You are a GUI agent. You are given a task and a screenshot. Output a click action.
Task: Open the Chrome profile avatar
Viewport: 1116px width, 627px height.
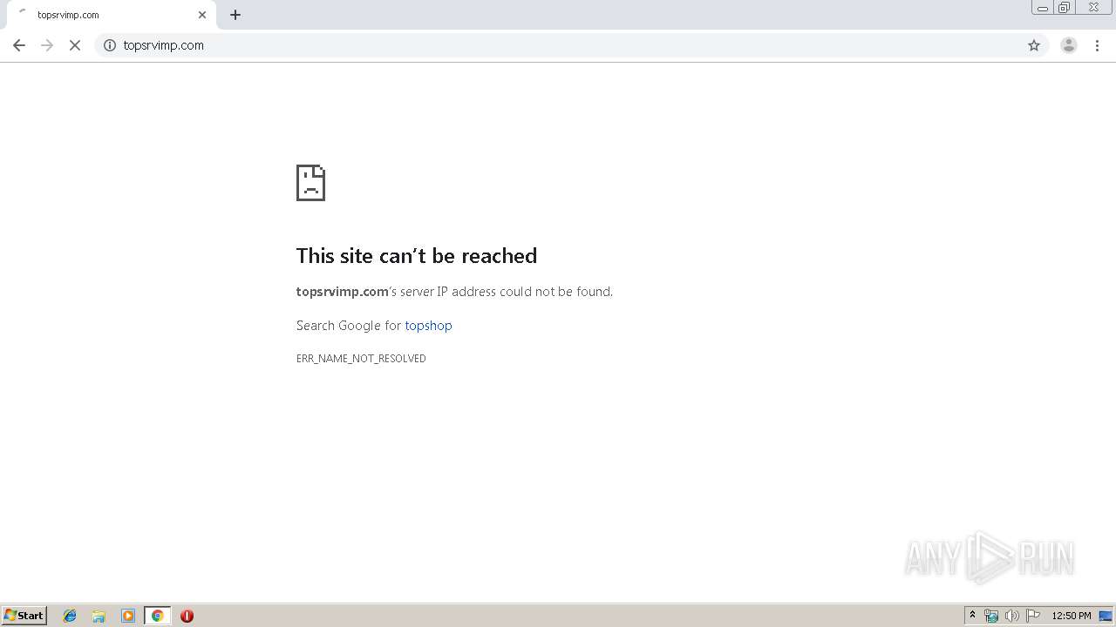[x=1069, y=45]
